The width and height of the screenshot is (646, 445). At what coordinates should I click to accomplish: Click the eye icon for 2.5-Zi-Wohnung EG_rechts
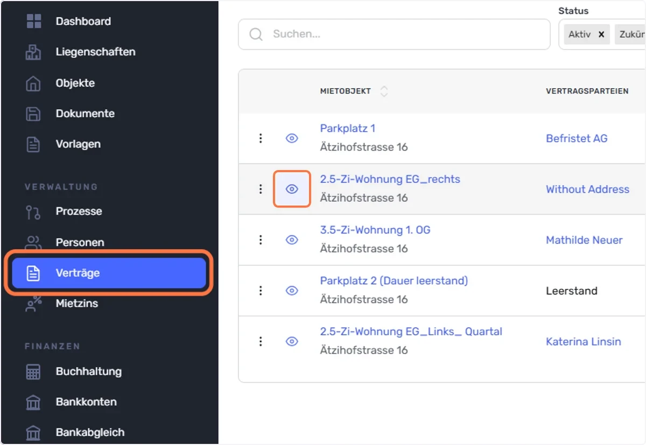(292, 189)
